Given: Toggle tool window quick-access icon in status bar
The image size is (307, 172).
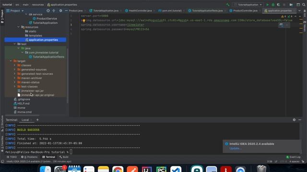Looking at the screenshot, I should click(x=2, y=161).
